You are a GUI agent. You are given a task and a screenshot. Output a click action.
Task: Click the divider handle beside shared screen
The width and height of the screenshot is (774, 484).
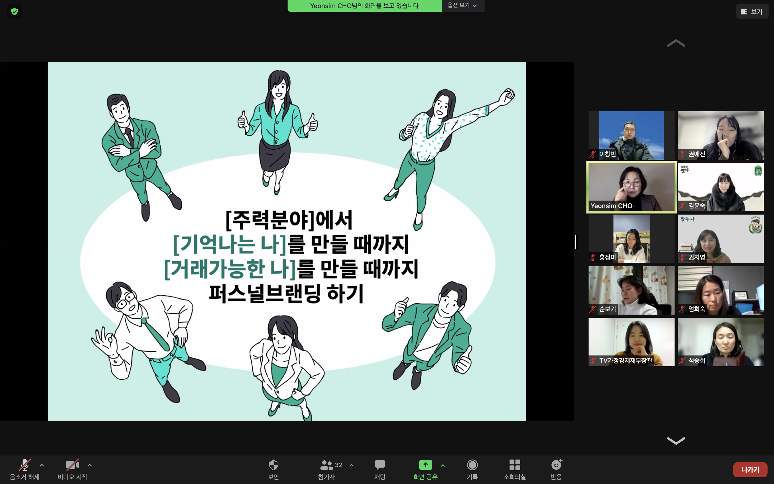576,242
